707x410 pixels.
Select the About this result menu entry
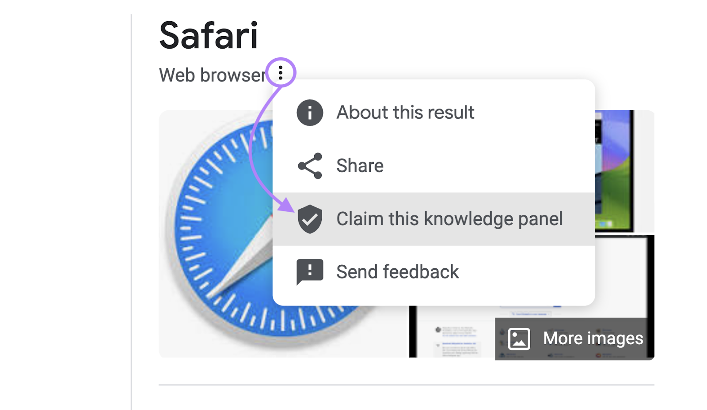[x=405, y=113]
